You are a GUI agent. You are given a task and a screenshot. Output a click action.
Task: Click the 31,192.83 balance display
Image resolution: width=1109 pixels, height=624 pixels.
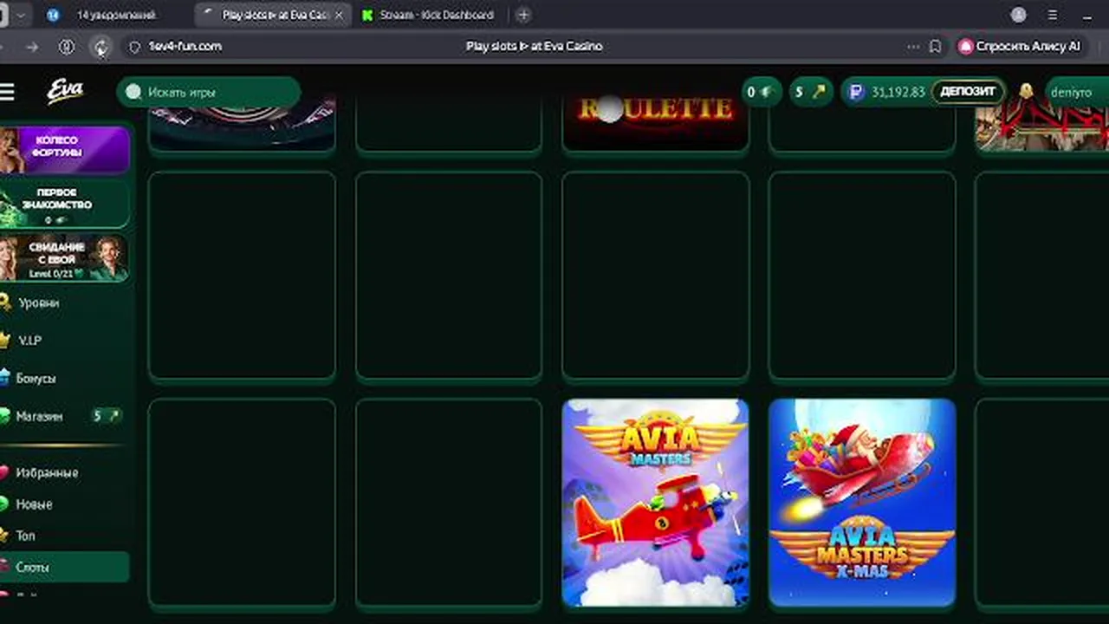(x=898, y=92)
